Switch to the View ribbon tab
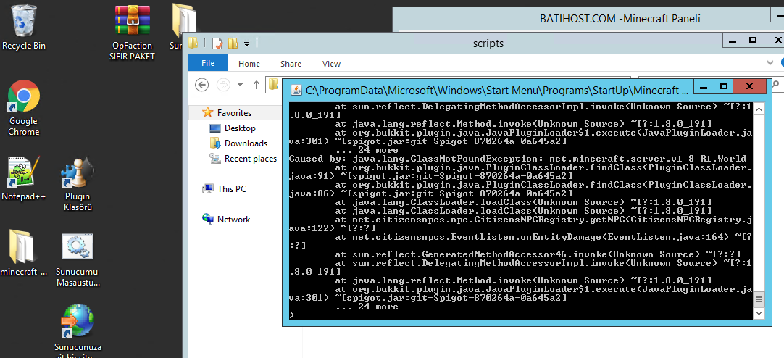 point(332,64)
